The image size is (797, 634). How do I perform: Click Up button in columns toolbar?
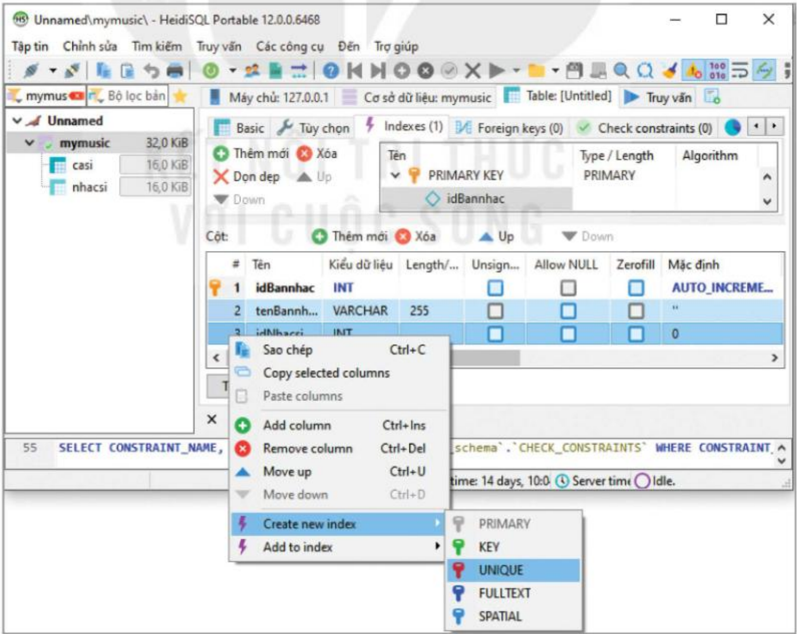click(x=497, y=236)
